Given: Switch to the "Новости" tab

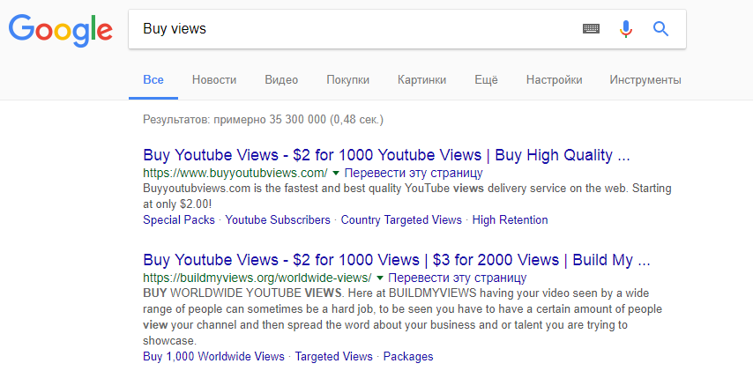Looking at the screenshot, I should pyautogui.click(x=214, y=79).
